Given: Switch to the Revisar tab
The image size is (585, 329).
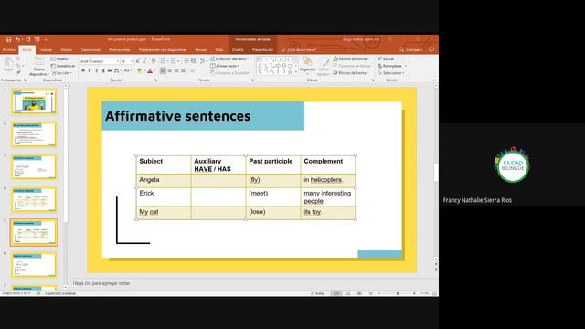Looking at the screenshot, I should click(201, 50).
